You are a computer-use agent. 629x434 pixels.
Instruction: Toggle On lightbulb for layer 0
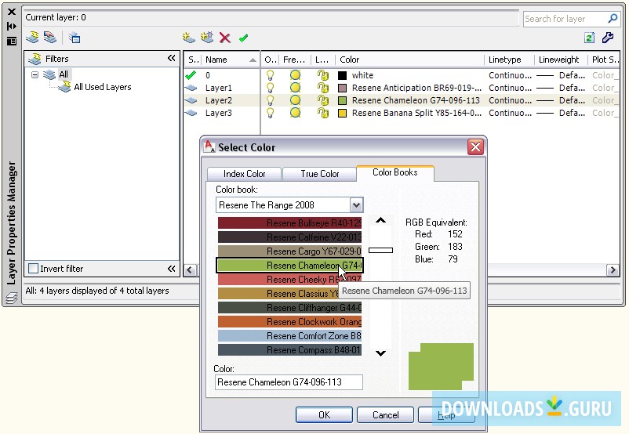(x=271, y=75)
